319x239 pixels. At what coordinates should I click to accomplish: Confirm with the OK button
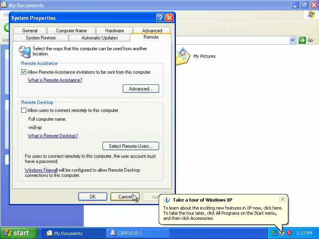[x=93, y=196]
